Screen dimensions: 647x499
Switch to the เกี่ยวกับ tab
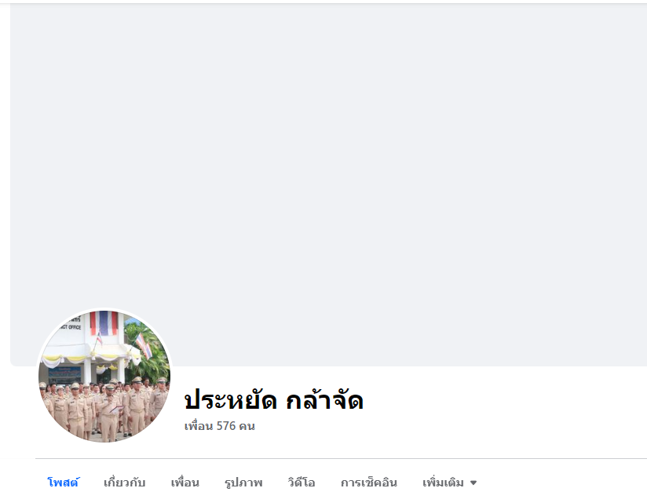pos(124,482)
